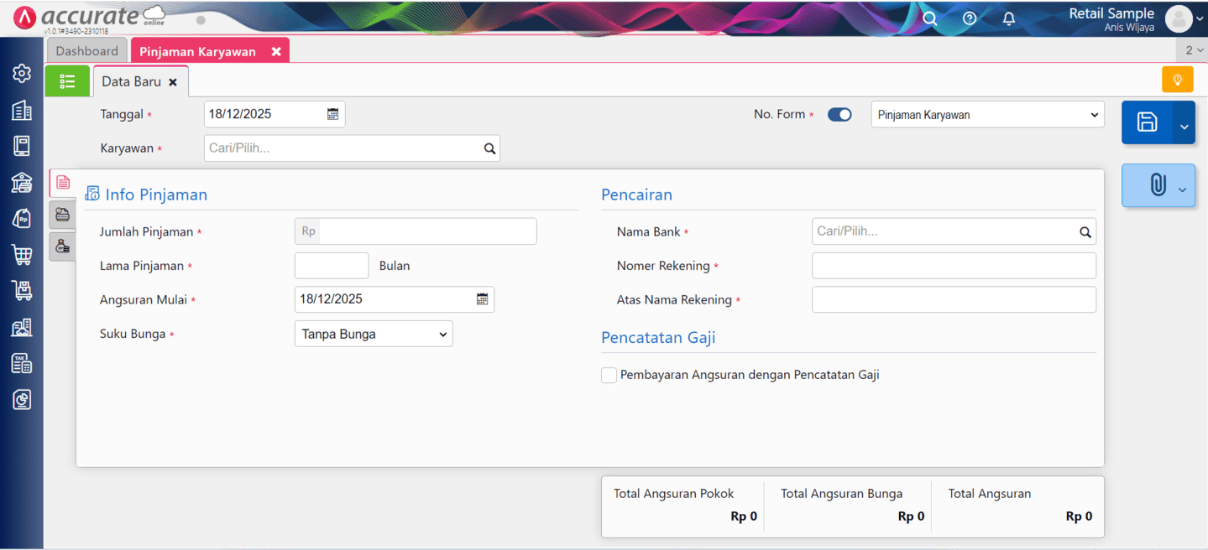Expand the Pinjaman Karyawan form type dropdown
Image resolution: width=1208 pixels, height=550 pixels.
coord(987,114)
